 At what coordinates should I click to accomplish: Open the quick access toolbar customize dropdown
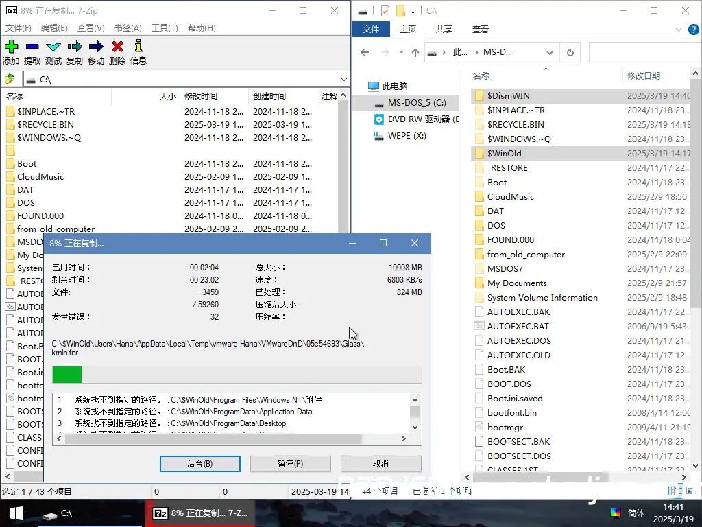(413, 11)
